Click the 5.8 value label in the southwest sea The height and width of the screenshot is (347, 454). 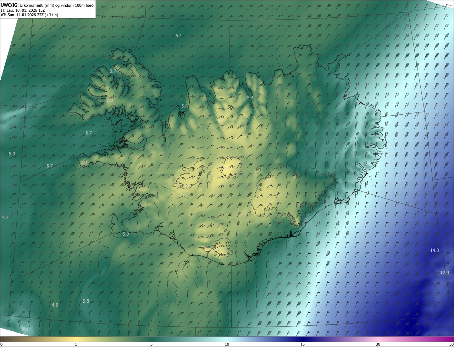tap(86, 301)
